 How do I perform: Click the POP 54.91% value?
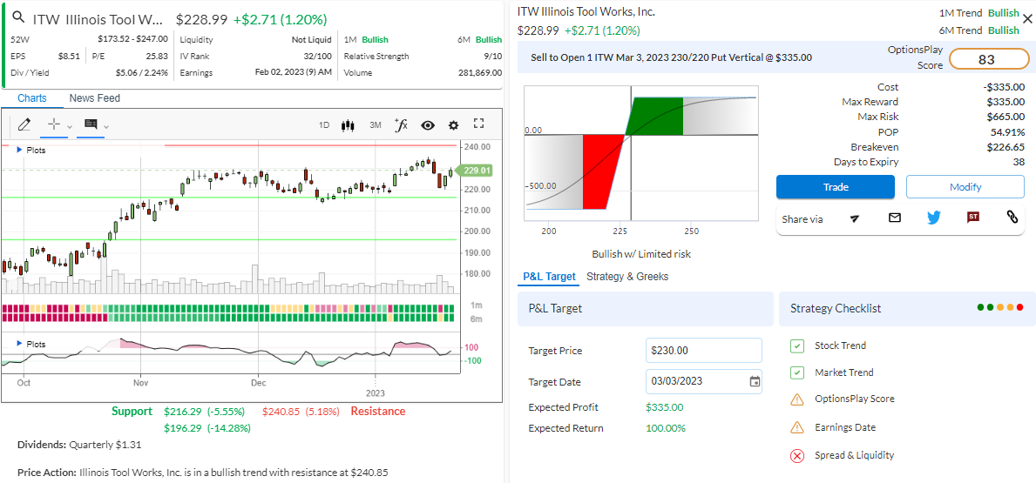click(1009, 132)
